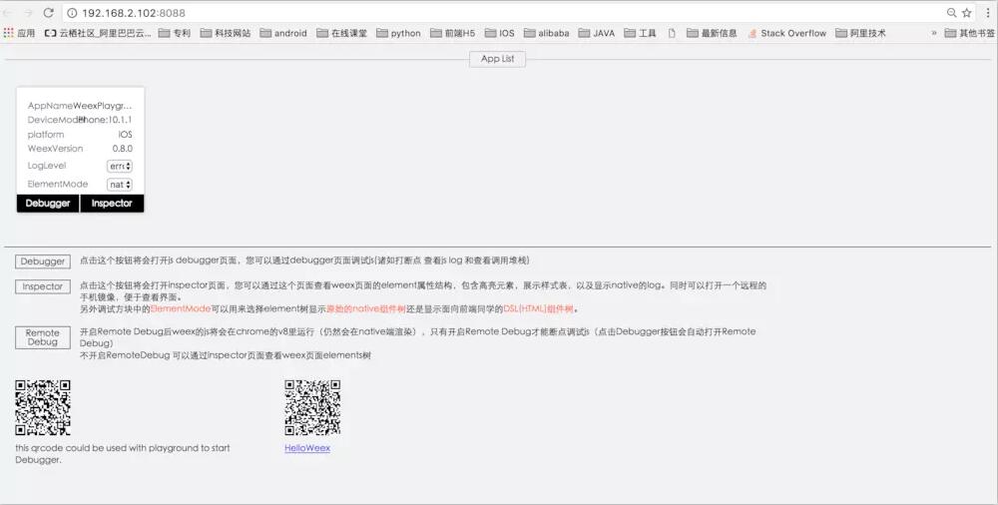
Task: Open the android bookmark folder
Action: point(283,33)
